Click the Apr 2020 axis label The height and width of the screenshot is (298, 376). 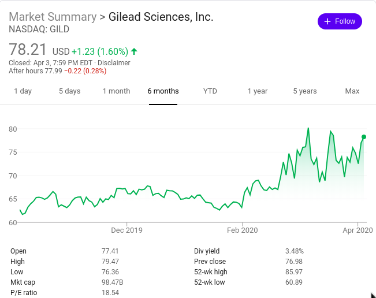coord(358,230)
